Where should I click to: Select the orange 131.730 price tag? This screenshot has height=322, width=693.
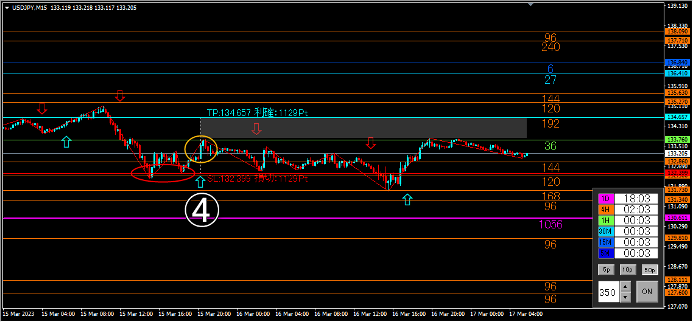[x=677, y=190]
